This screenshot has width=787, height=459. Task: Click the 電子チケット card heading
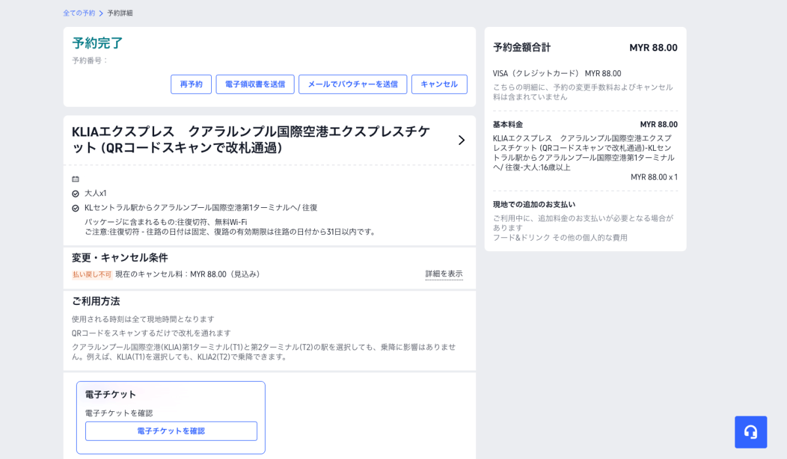(111, 395)
